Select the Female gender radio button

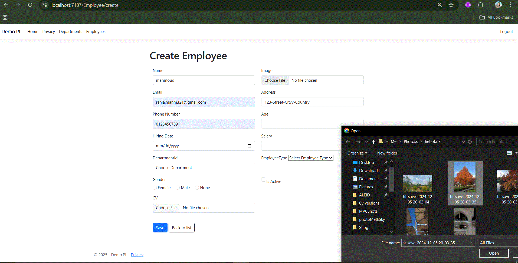click(155, 188)
